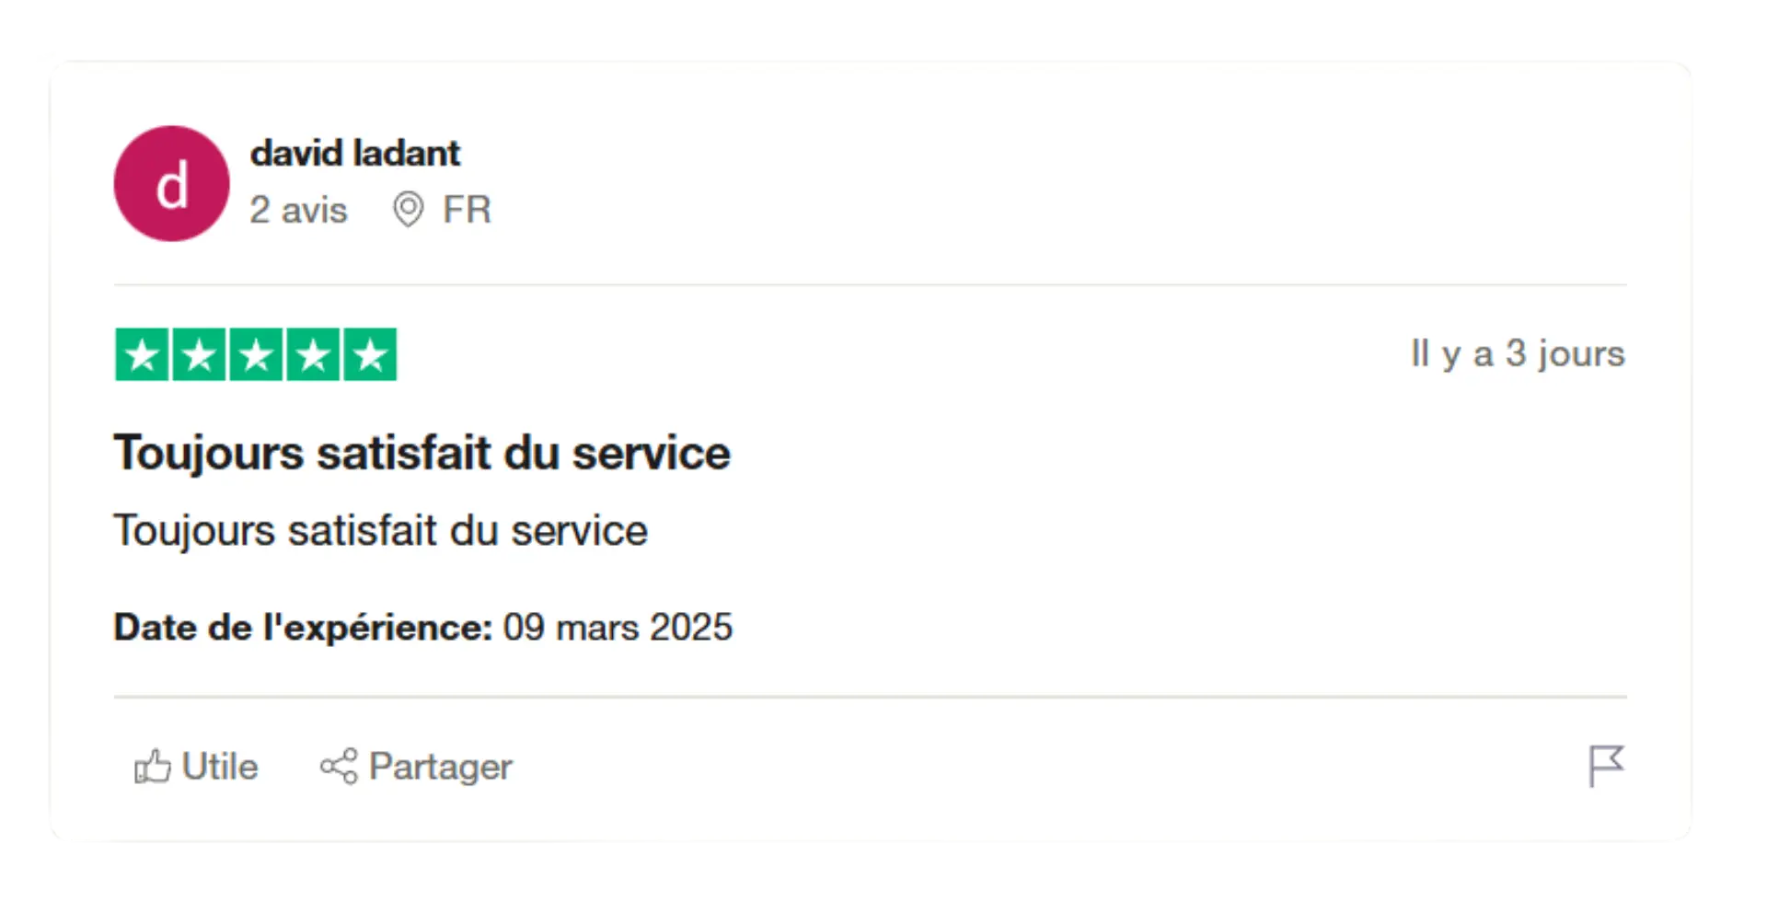Click the '2 avis' review count

point(298,210)
